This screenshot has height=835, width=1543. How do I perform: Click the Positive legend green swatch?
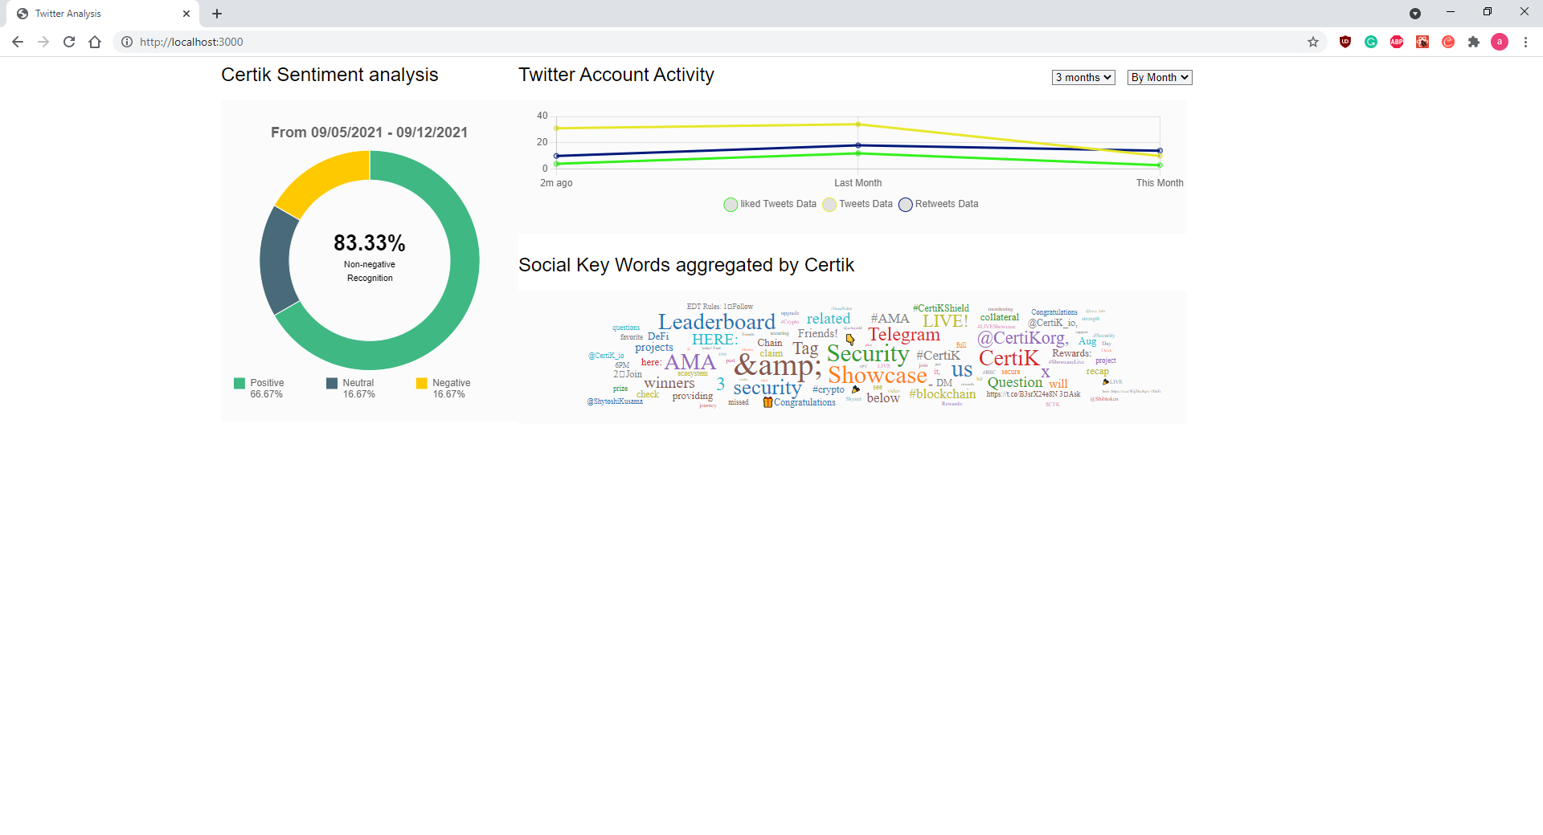pyautogui.click(x=239, y=383)
